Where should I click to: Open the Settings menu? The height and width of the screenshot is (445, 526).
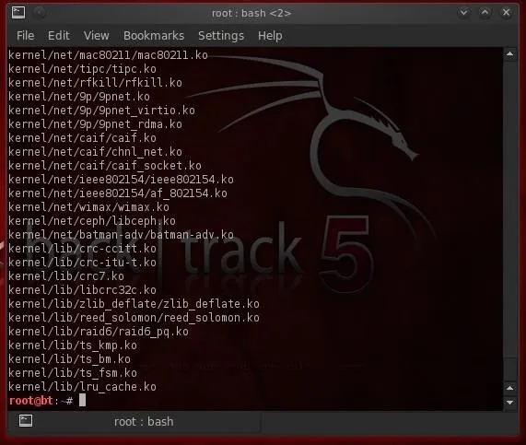pos(221,36)
